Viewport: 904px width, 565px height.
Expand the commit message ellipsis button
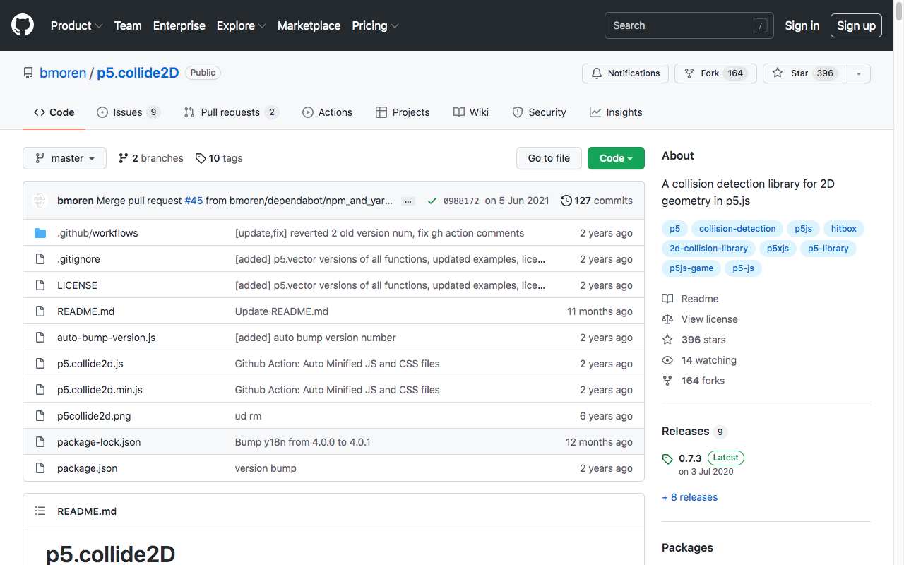tap(408, 201)
